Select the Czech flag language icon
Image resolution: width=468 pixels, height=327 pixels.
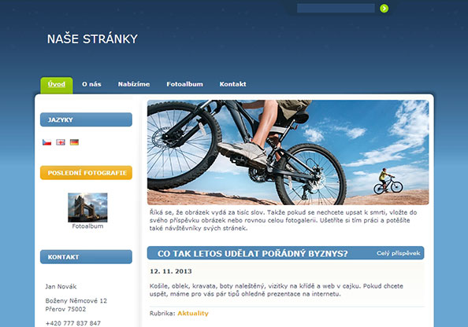46,142
